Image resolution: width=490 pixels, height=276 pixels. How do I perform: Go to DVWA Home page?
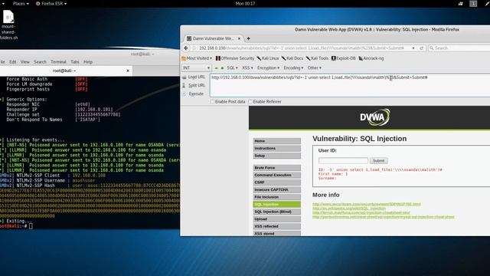tap(276, 141)
